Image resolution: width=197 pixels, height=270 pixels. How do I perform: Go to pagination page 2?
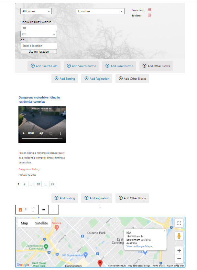tap(25, 184)
